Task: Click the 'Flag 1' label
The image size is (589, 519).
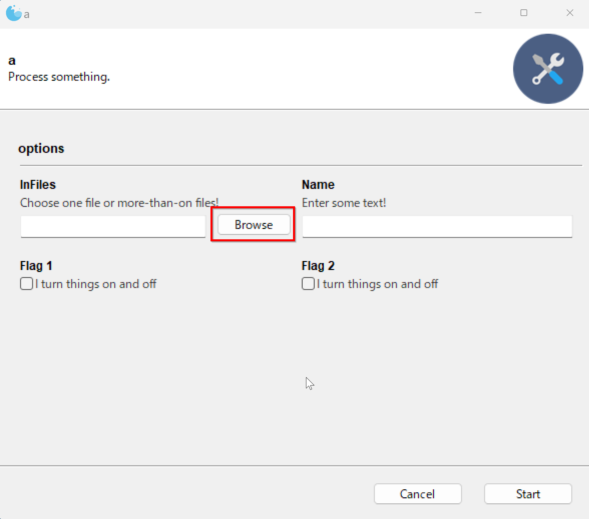Action: click(x=36, y=266)
